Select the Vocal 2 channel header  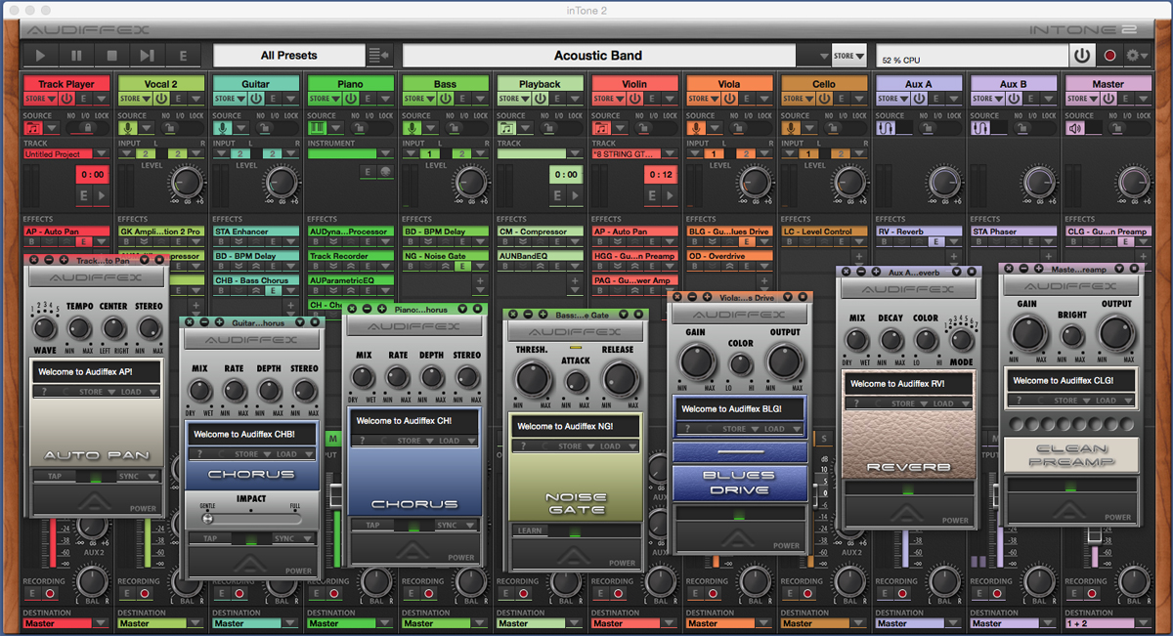pyautogui.click(x=160, y=84)
